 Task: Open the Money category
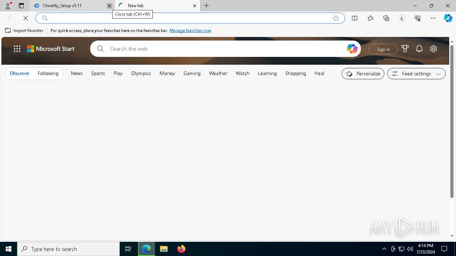click(x=167, y=73)
